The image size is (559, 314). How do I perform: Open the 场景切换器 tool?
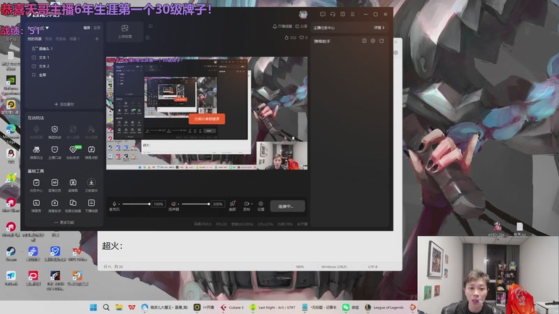point(73,205)
